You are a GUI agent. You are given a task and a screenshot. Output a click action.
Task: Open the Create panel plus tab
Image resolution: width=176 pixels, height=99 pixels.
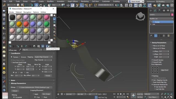pyautogui.click(x=151, y=10)
